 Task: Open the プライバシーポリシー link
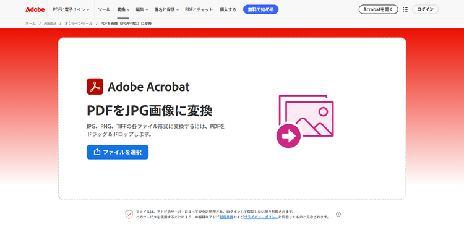(261, 217)
